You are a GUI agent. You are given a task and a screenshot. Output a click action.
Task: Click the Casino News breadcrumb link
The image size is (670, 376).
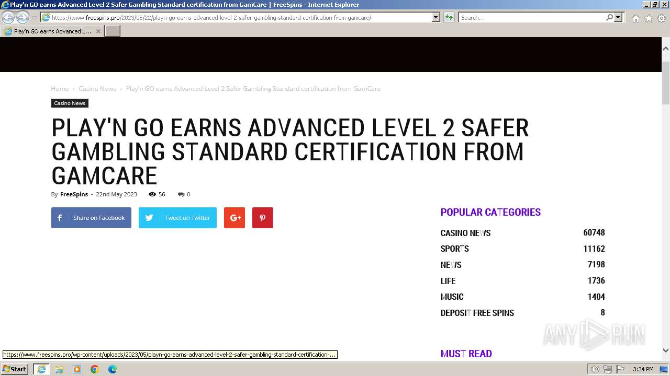(97, 89)
